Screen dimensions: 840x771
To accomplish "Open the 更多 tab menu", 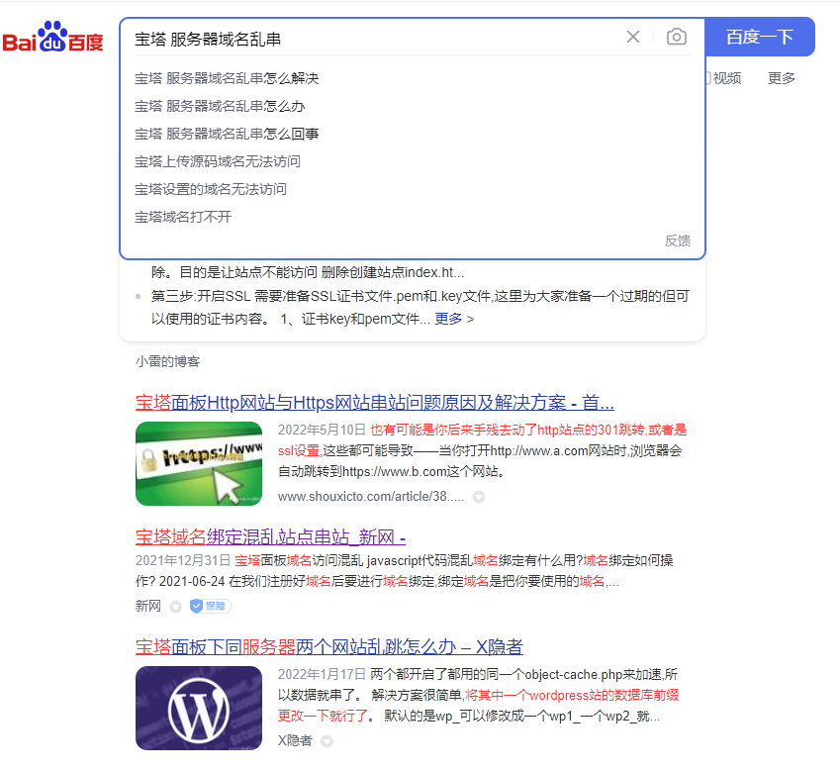I will coord(781,79).
